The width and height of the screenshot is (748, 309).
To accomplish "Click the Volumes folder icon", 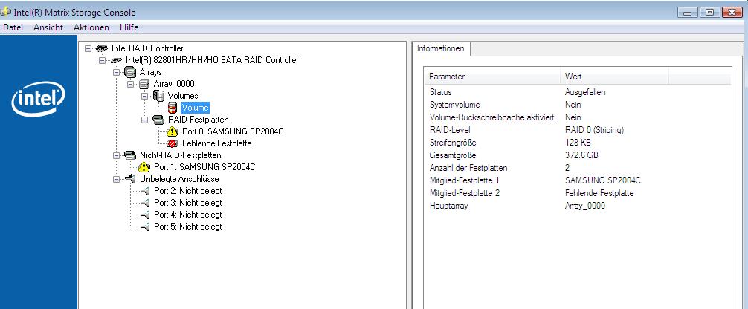I will pyautogui.click(x=158, y=96).
